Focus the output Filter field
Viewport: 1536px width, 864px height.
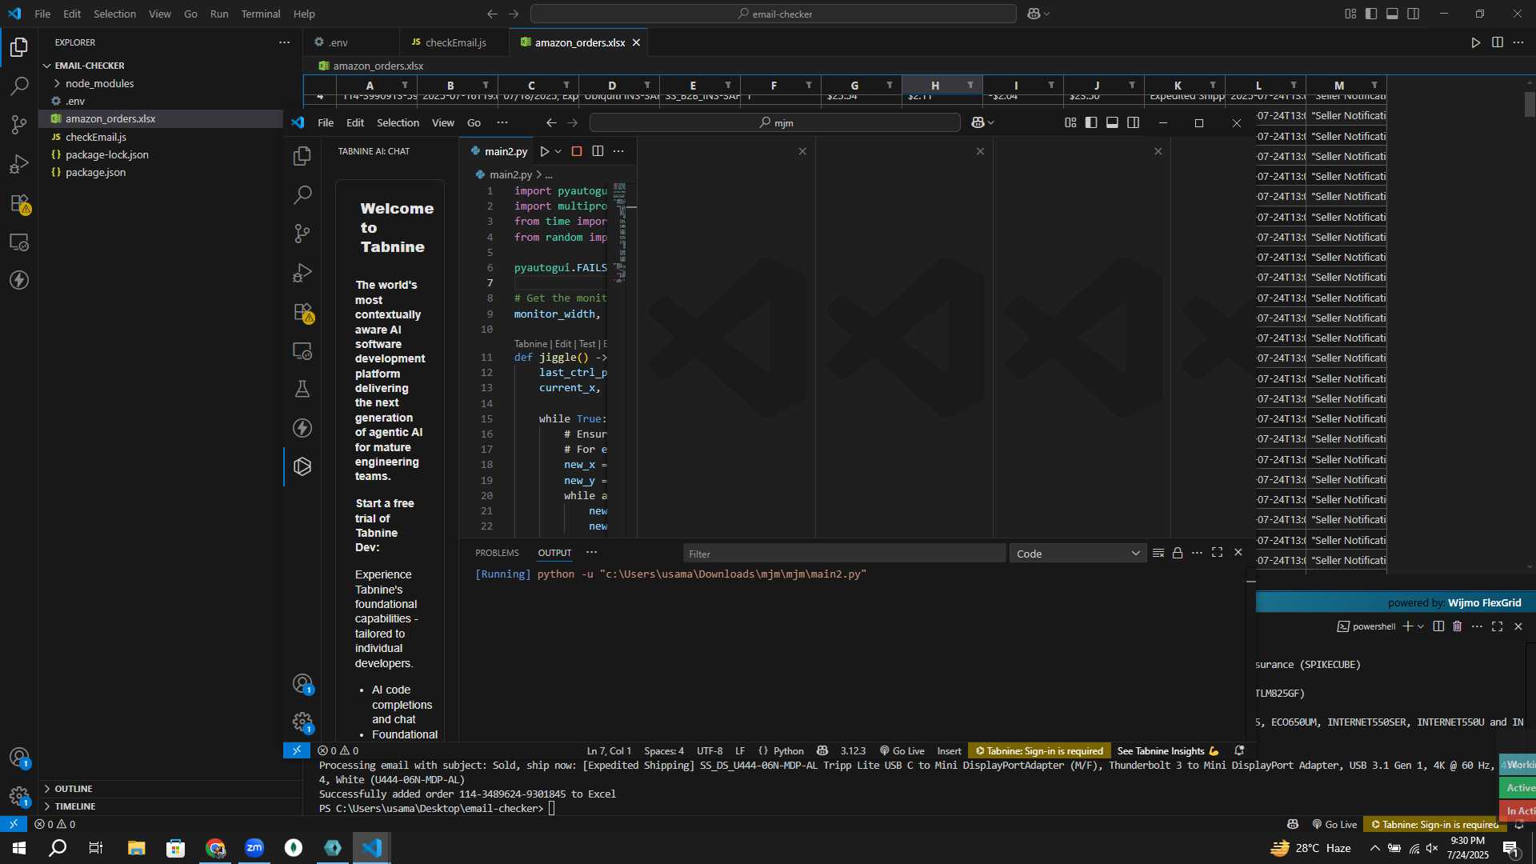click(x=844, y=554)
